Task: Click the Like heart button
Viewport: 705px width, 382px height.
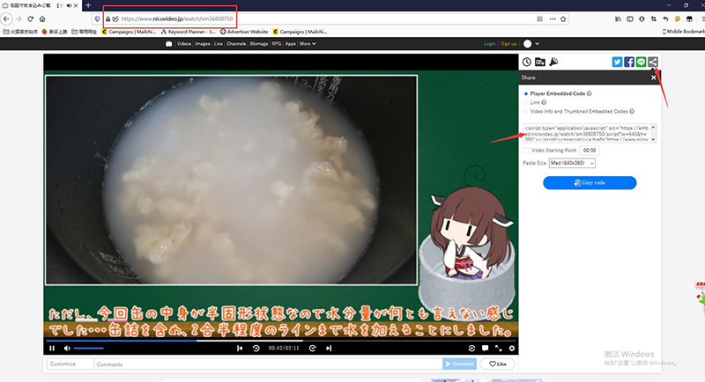Action: 497,364
